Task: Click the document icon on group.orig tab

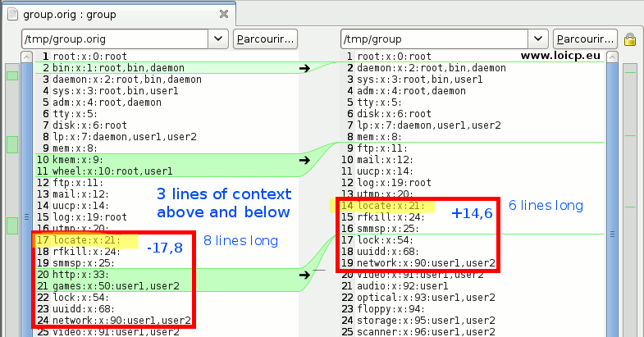Action: 12,14
